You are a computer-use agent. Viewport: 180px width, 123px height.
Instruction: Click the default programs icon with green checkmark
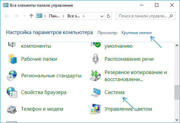coord(96,45)
